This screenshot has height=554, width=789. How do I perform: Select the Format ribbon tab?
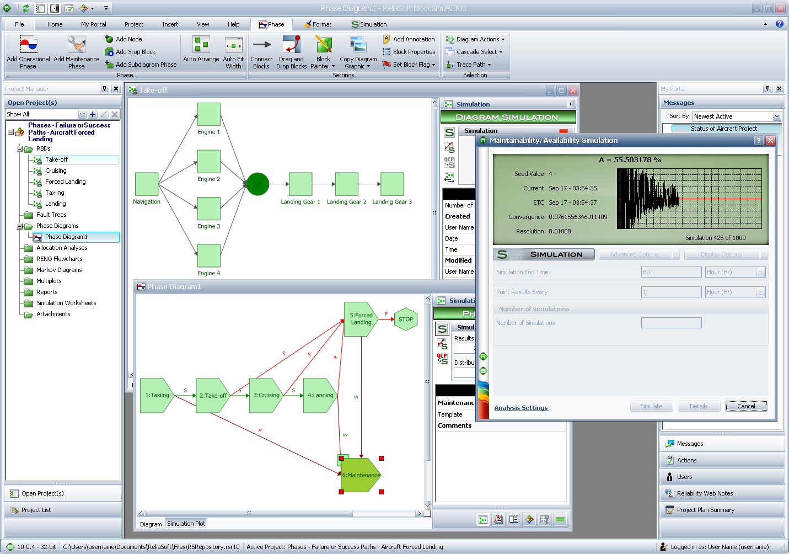[x=319, y=24]
